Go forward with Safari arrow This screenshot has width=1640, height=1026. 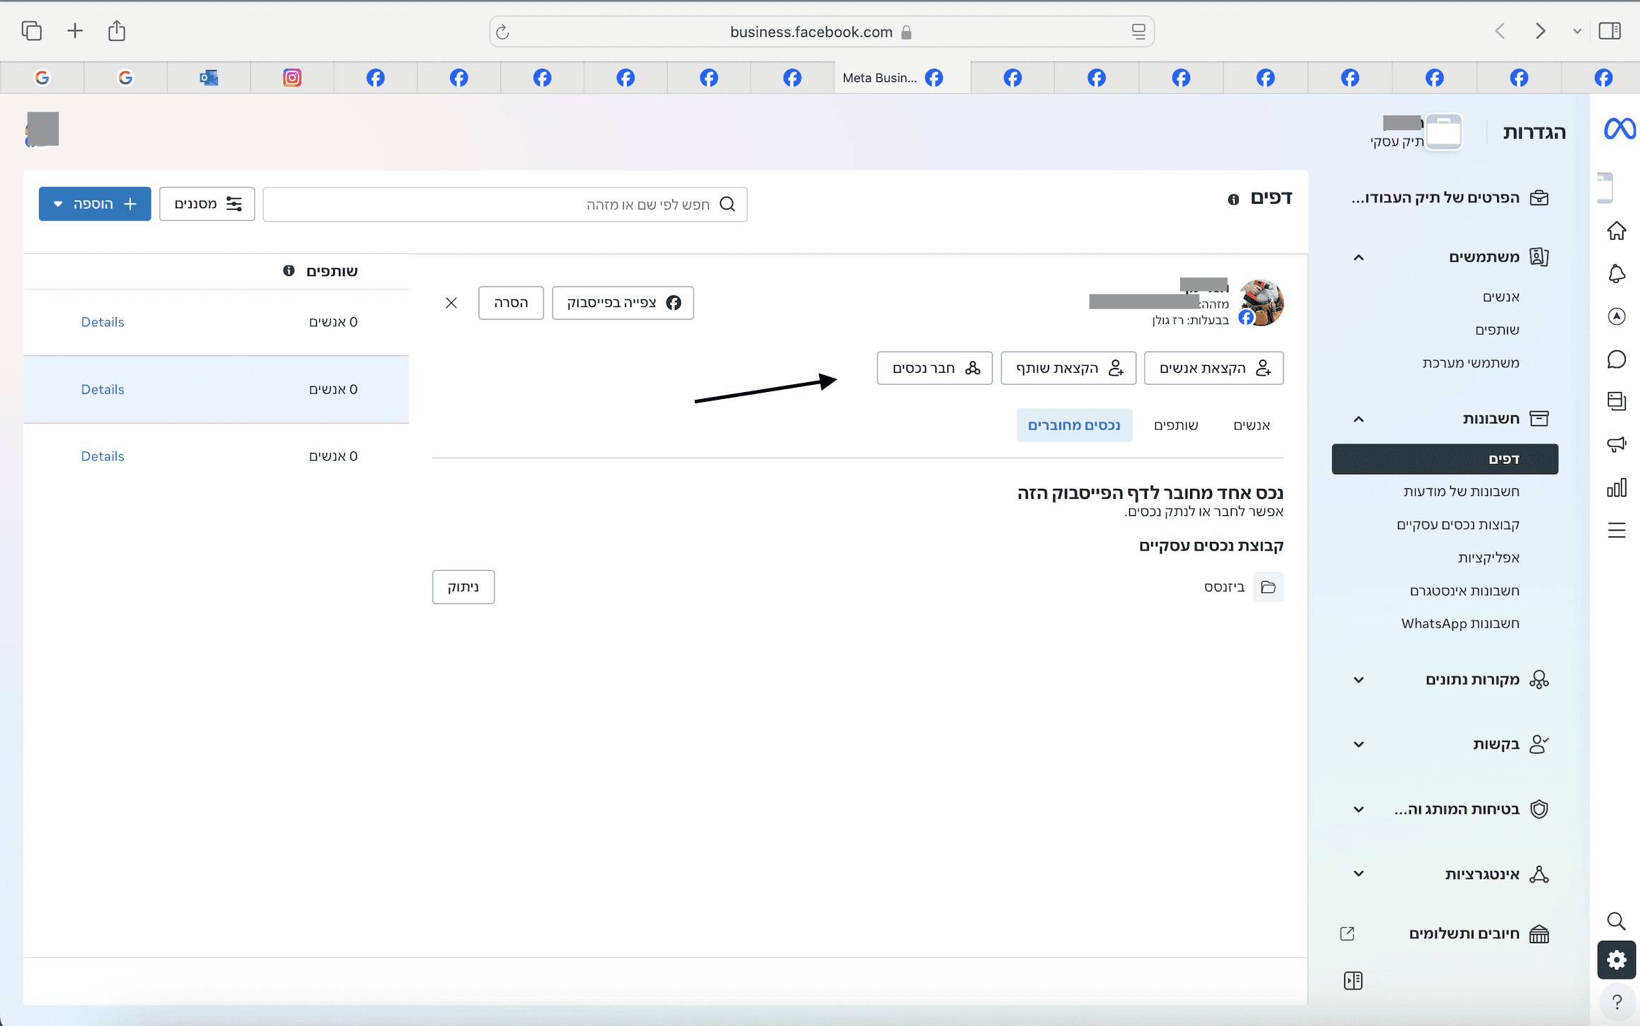pos(1540,30)
